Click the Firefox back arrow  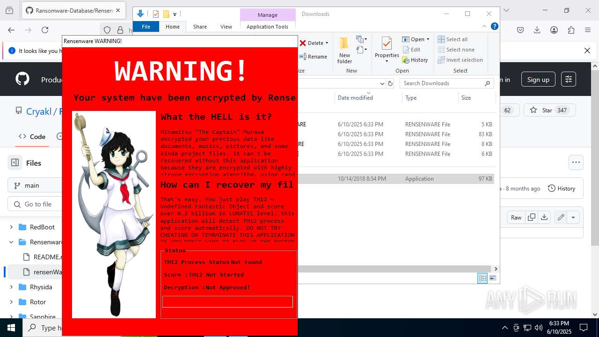point(11,30)
